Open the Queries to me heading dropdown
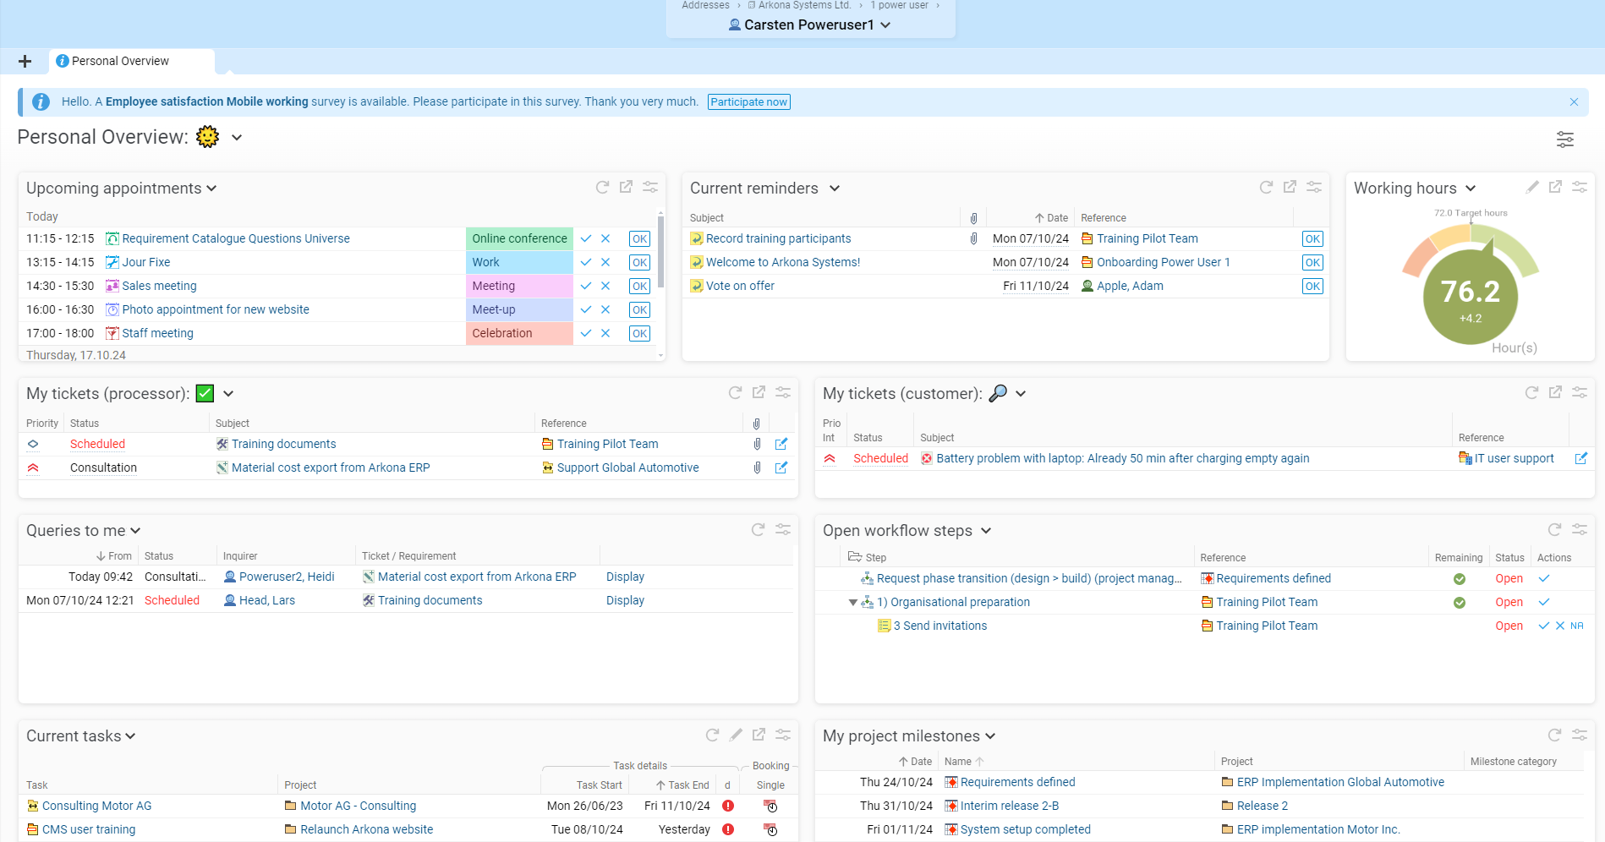Image resolution: width=1605 pixels, height=842 pixels. (135, 530)
